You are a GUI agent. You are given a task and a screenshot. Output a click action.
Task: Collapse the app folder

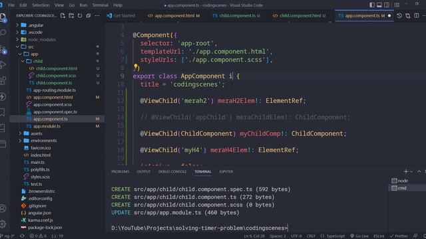pos(34,54)
